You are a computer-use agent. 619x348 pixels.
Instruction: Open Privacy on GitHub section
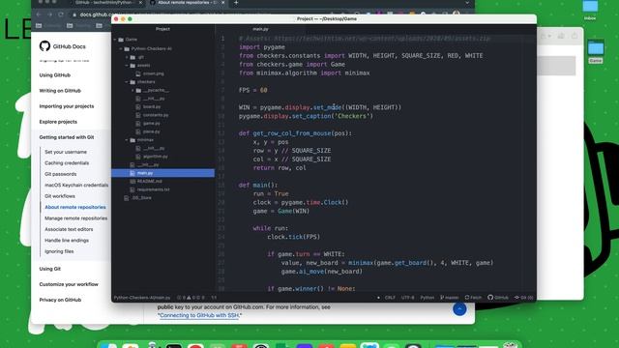[60, 300]
